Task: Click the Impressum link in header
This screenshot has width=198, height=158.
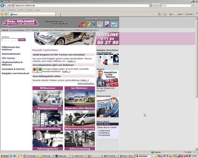Action: point(113,18)
